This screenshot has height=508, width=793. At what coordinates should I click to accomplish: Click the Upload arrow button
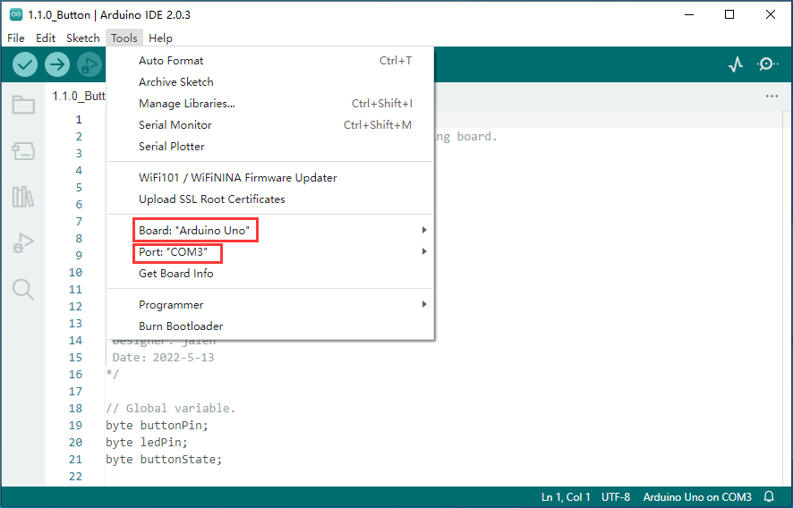(57, 64)
